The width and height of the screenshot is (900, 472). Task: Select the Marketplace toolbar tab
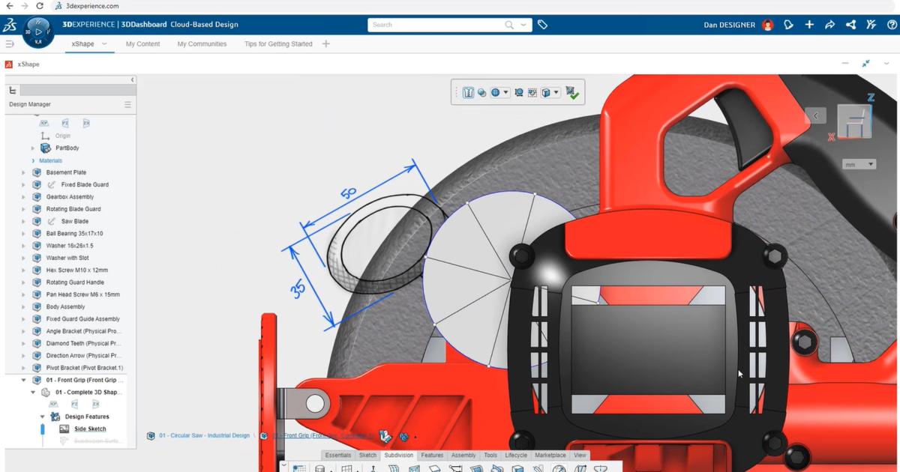(x=550, y=456)
